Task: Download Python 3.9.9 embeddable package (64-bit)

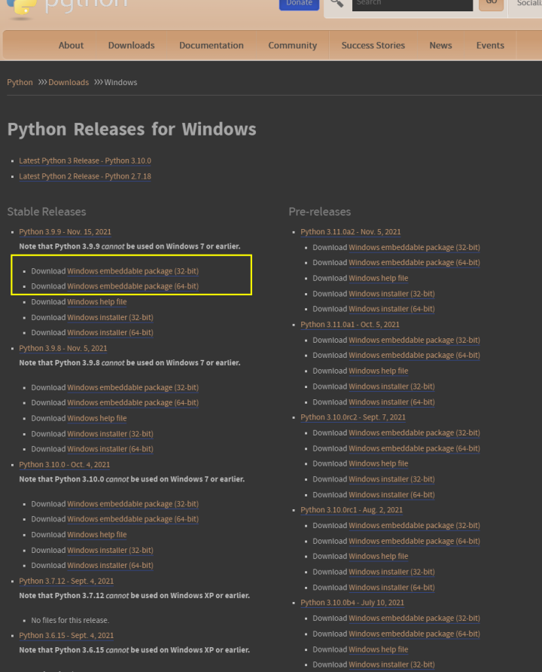Action: (132, 286)
